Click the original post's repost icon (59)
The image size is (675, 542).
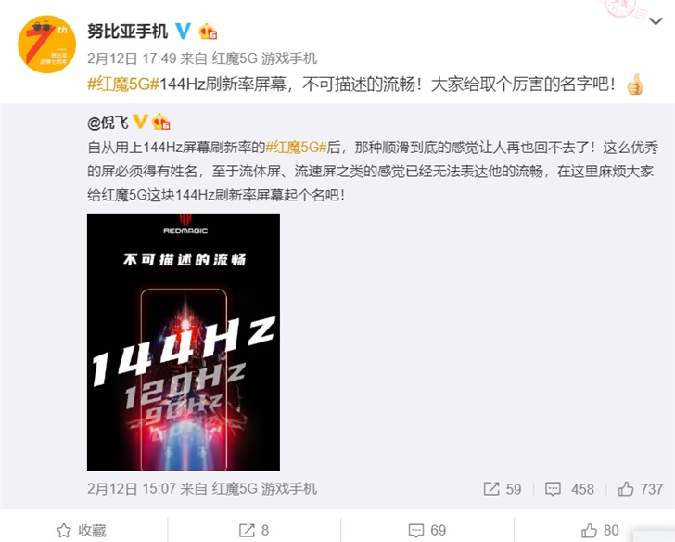point(502,489)
